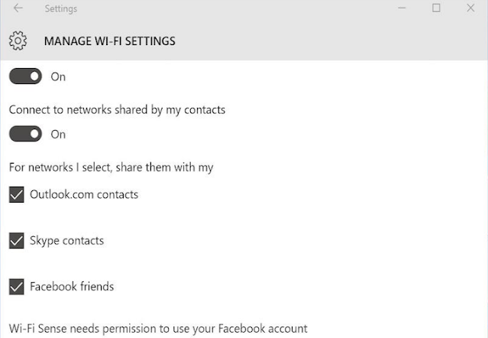Click 'Connect to networks shared by my contacts' label
The height and width of the screenshot is (338, 488).
click(x=117, y=109)
